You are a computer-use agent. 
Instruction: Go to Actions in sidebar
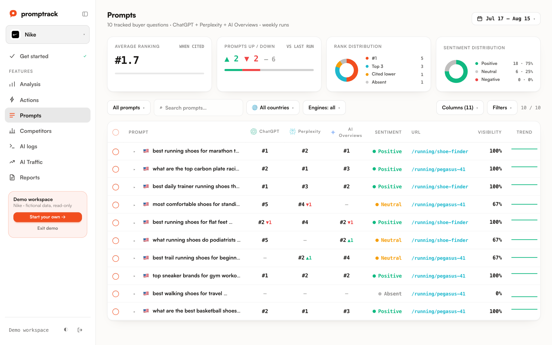(x=48, y=100)
